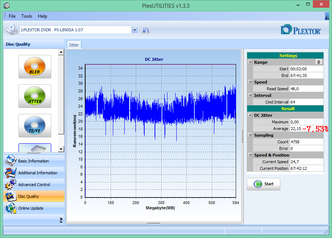The width and height of the screenshot is (332, 238).
Task: Click the Current Speed value 24,7
Action: coord(307,162)
